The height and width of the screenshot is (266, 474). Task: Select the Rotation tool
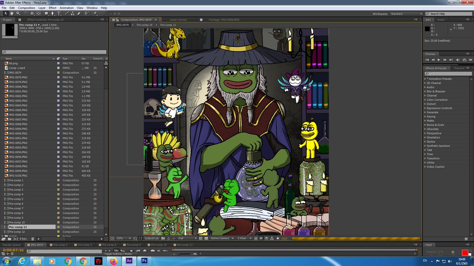[x=26, y=13]
